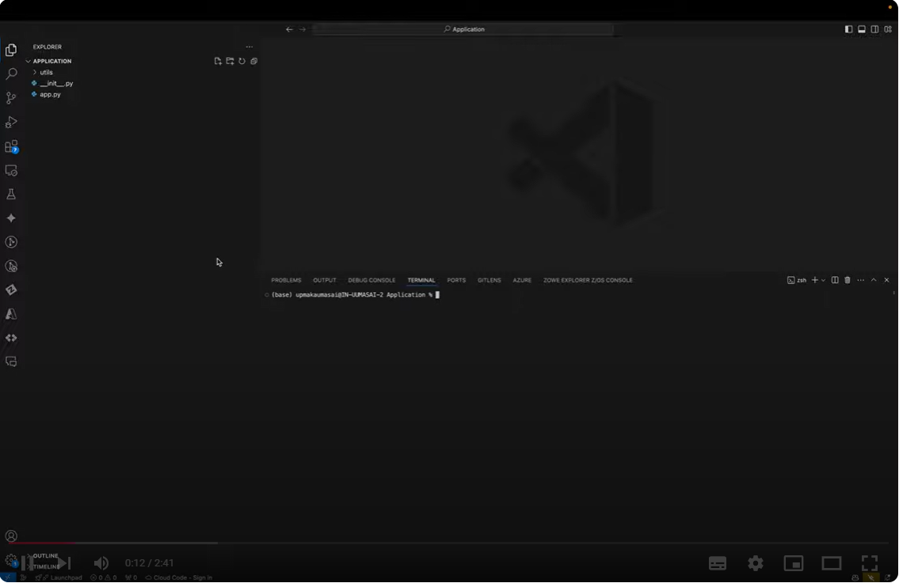Open the Explorer view in activity bar

click(11, 50)
